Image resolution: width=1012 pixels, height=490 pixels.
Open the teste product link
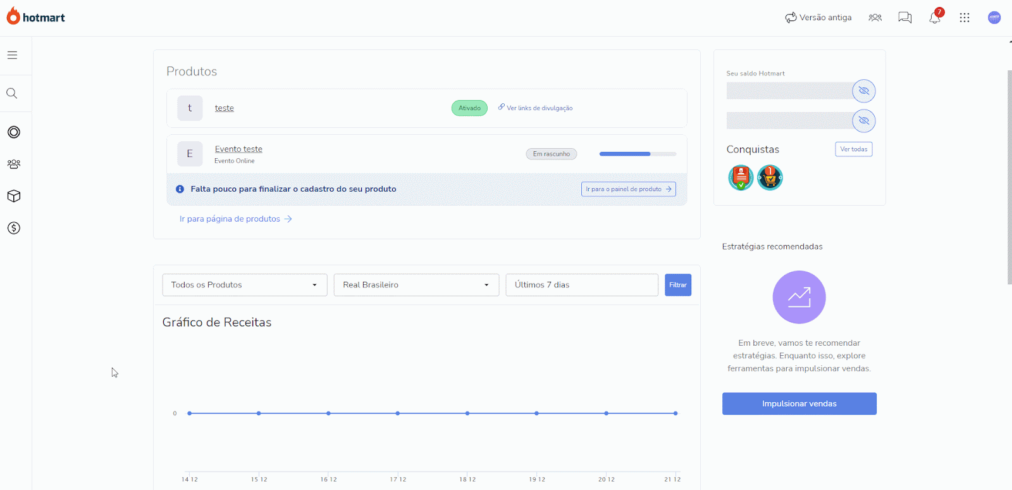coord(225,108)
